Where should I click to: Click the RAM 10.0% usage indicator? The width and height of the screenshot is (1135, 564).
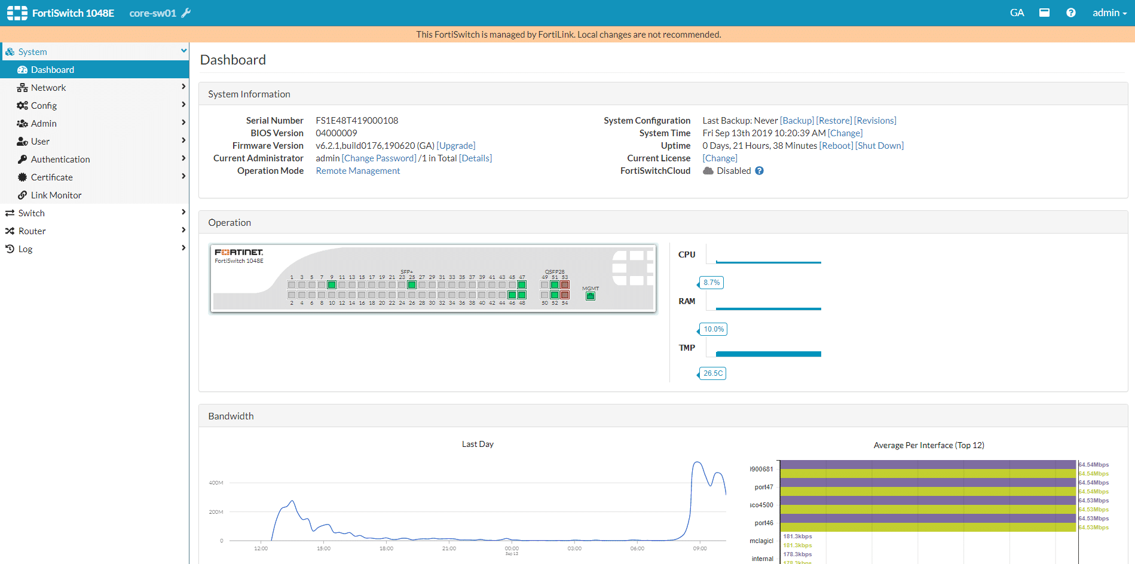pyautogui.click(x=713, y=329)
